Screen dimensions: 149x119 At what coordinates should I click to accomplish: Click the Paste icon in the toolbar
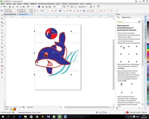[24, 7]
